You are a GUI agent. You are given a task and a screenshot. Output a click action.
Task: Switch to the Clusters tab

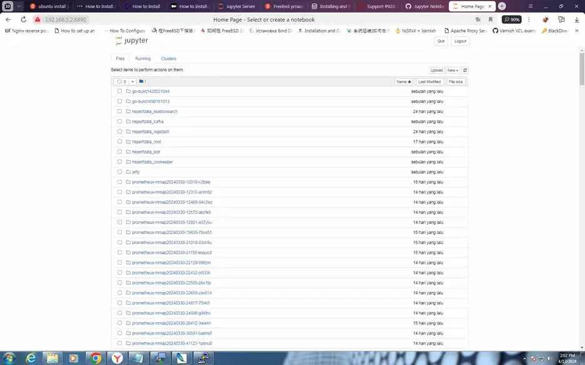[169, 59]
